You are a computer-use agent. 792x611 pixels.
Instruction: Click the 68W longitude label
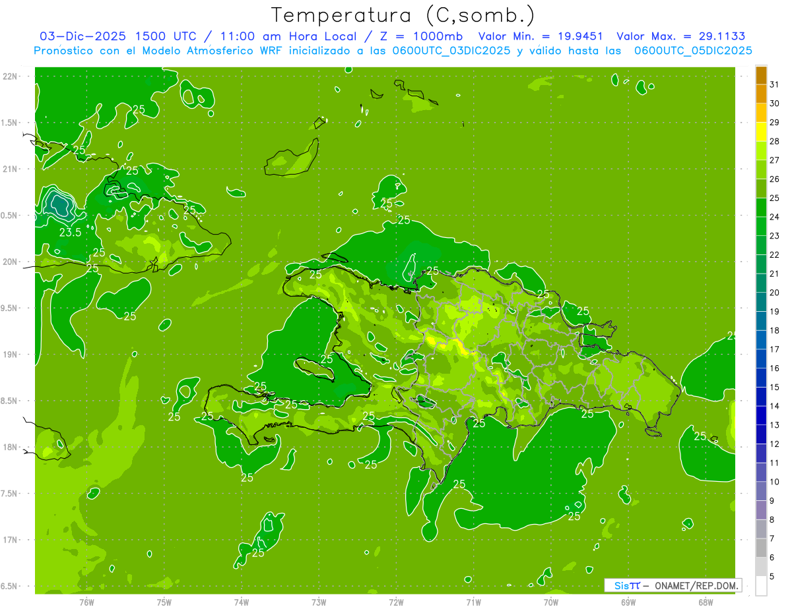(x=706, y=601)
